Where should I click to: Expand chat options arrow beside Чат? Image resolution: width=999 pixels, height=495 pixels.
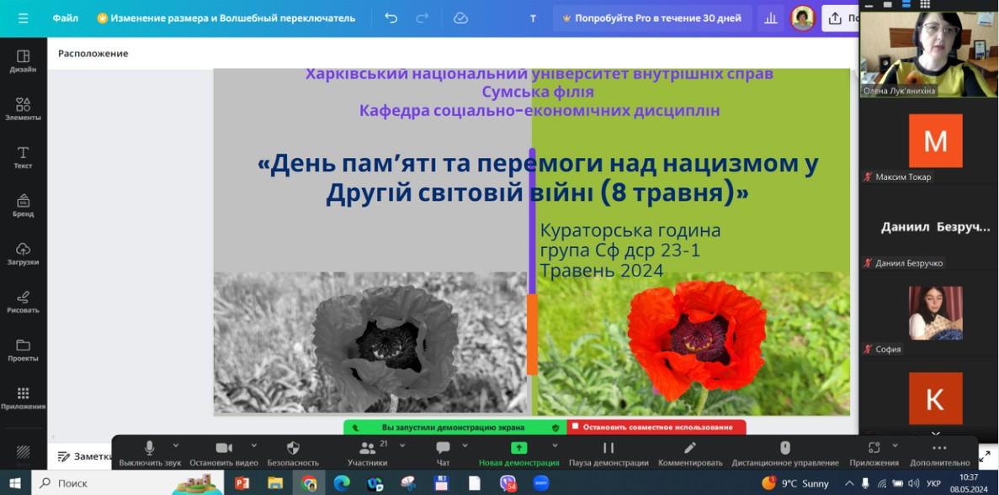click(x=465, y=445)
